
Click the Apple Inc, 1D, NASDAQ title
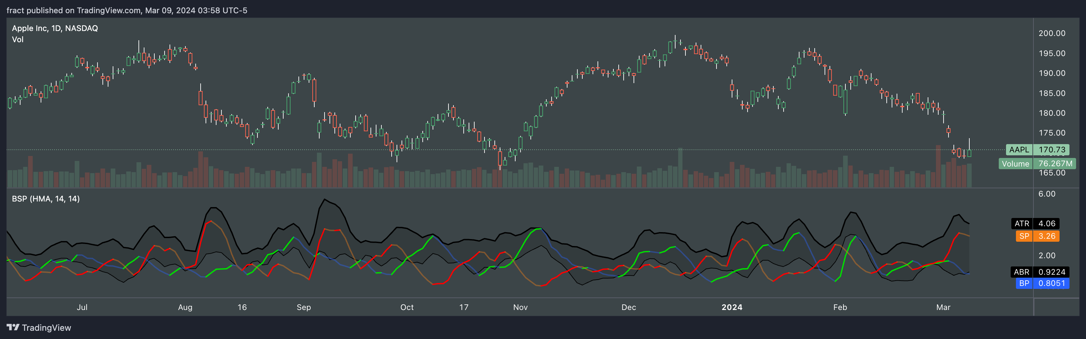[x=55, y=28]
